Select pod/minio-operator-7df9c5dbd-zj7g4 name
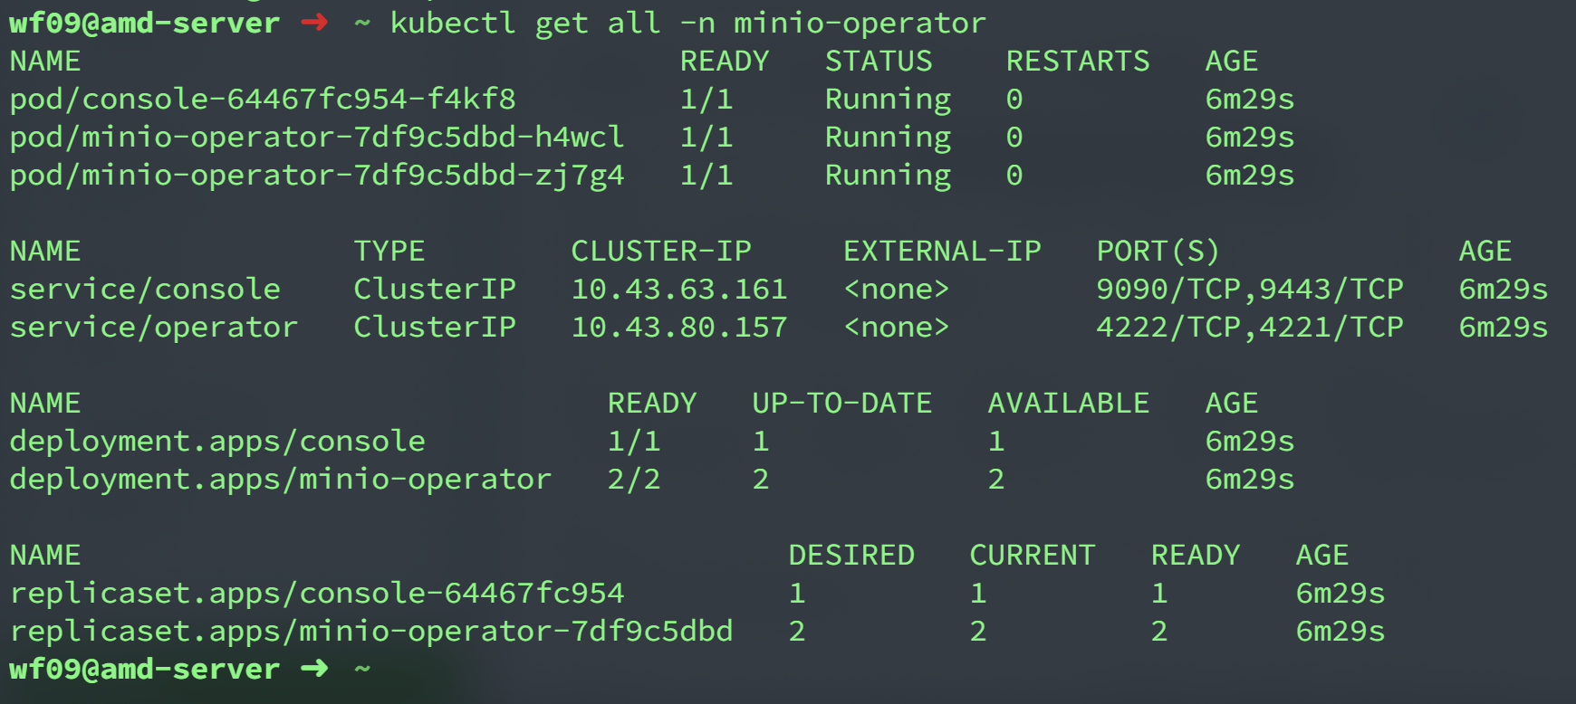 pos(317,175)
